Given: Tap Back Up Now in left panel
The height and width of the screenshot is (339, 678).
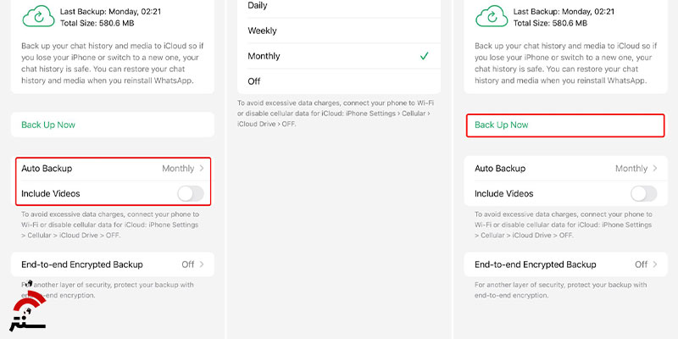Looking at the screenshot, I should [113, 125].
